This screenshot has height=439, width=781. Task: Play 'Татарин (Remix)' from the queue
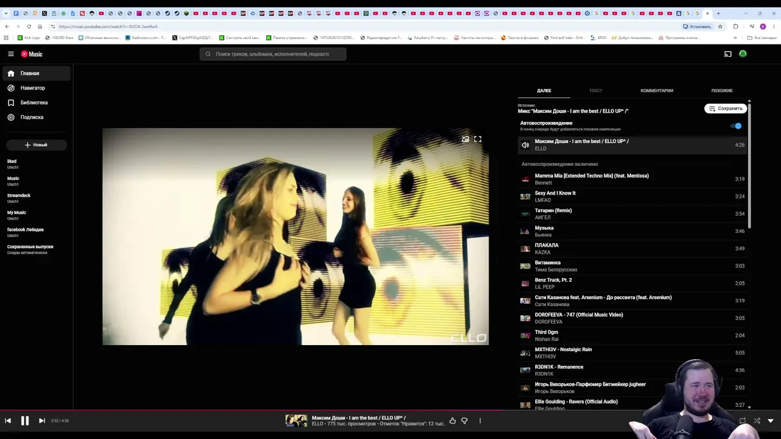tap(632, 214)
